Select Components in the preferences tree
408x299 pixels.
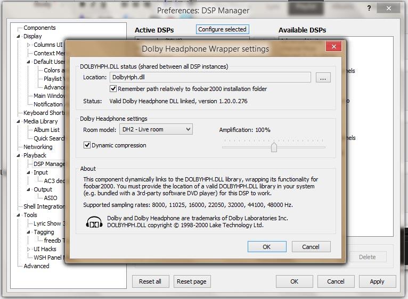(39, 28)
